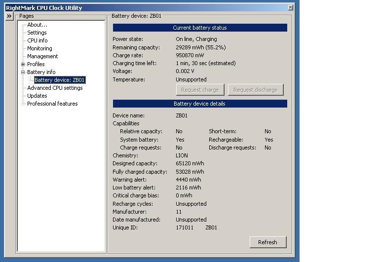Click critical charge bias value 0 mWh
The width and height of the screenshot is (379, 262).
tap(184, 195)
